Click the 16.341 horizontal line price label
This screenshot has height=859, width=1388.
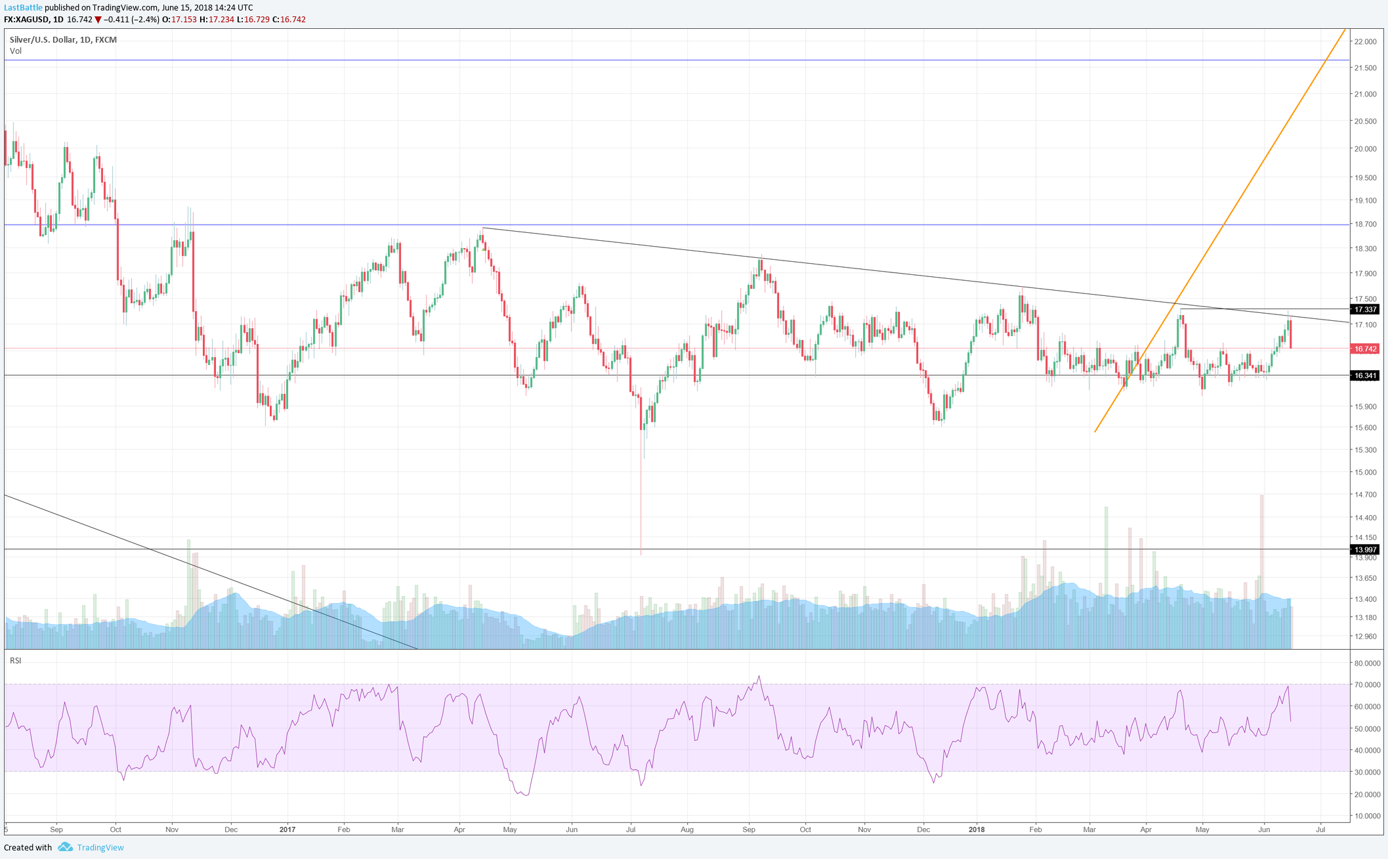[1366, 375]
